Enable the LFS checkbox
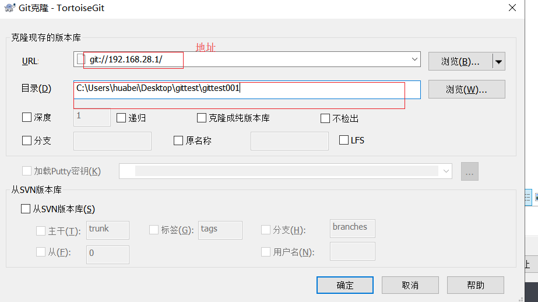The width and height of the screenshot is (538, 302). coord(343,140)
